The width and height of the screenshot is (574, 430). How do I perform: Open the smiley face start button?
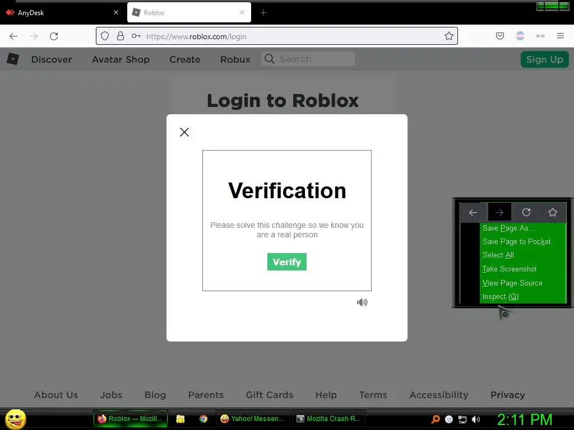tap(15, 419)
